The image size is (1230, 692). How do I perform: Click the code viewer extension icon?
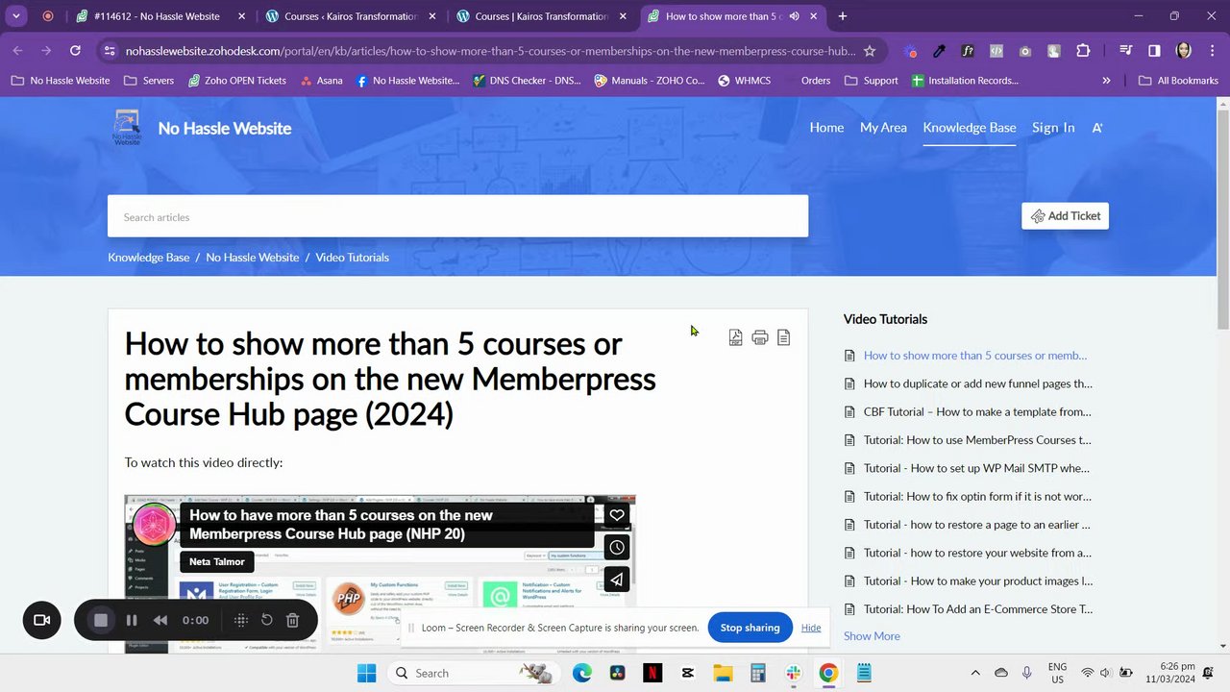(x=996, y=51)
